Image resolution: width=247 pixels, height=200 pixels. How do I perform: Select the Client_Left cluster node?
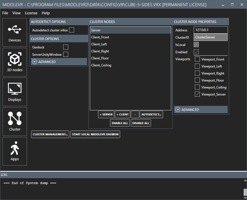[131, 44]
